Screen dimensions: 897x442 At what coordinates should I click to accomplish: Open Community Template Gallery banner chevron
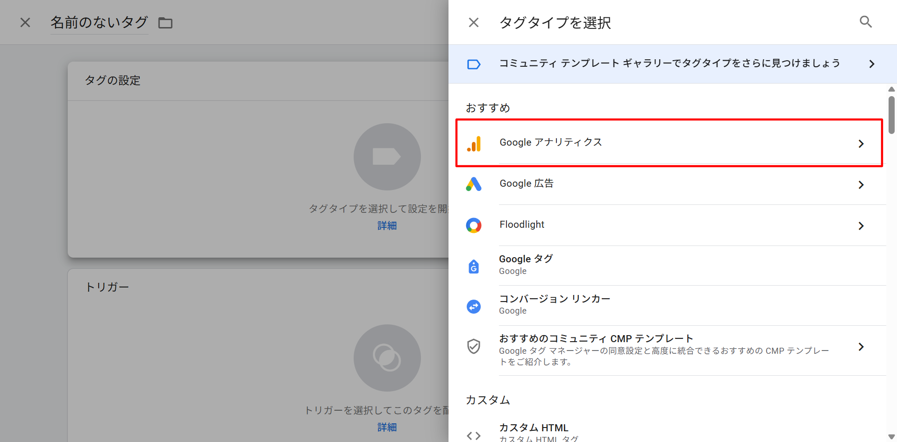[871, 64]
